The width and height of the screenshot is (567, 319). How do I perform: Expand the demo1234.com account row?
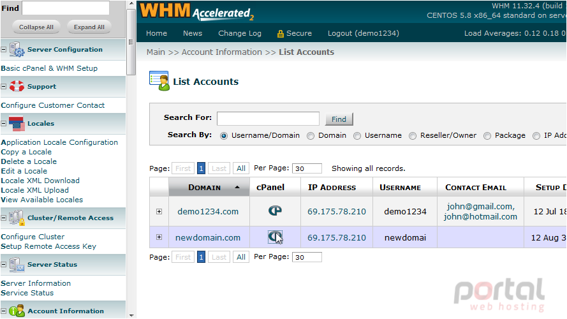[159, 211]
